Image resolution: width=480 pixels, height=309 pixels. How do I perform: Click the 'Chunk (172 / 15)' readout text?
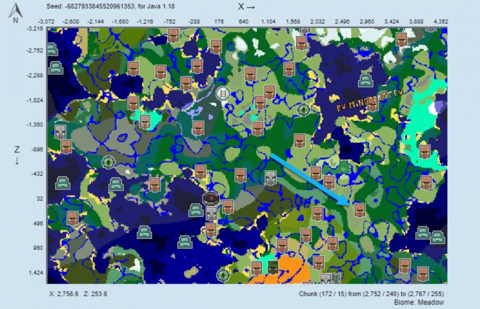point(323,294)
